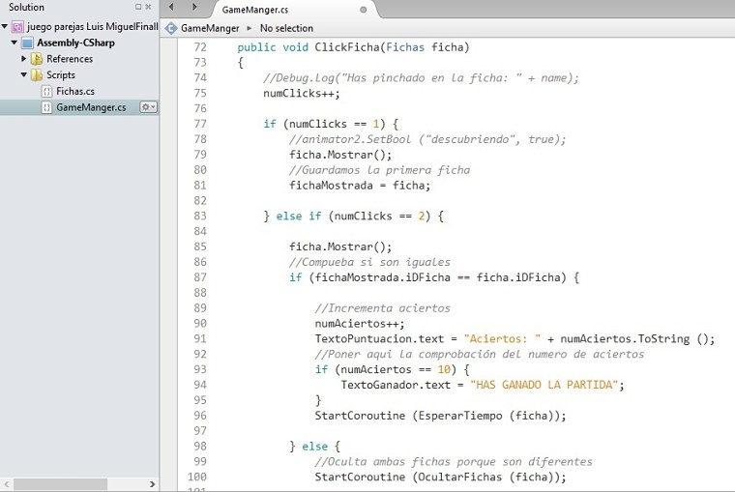
Task: Select the Assembly-CSharp project label
Action: coord(76,43)
